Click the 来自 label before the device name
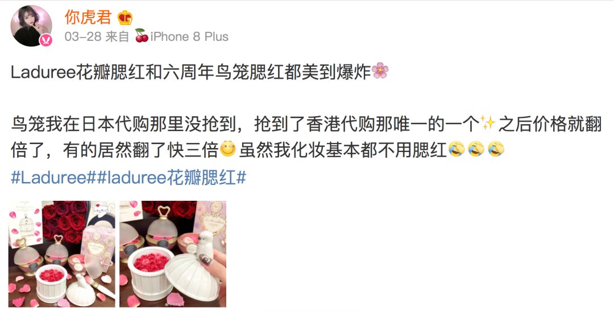 pyautogui.click(x=117, y=36)
